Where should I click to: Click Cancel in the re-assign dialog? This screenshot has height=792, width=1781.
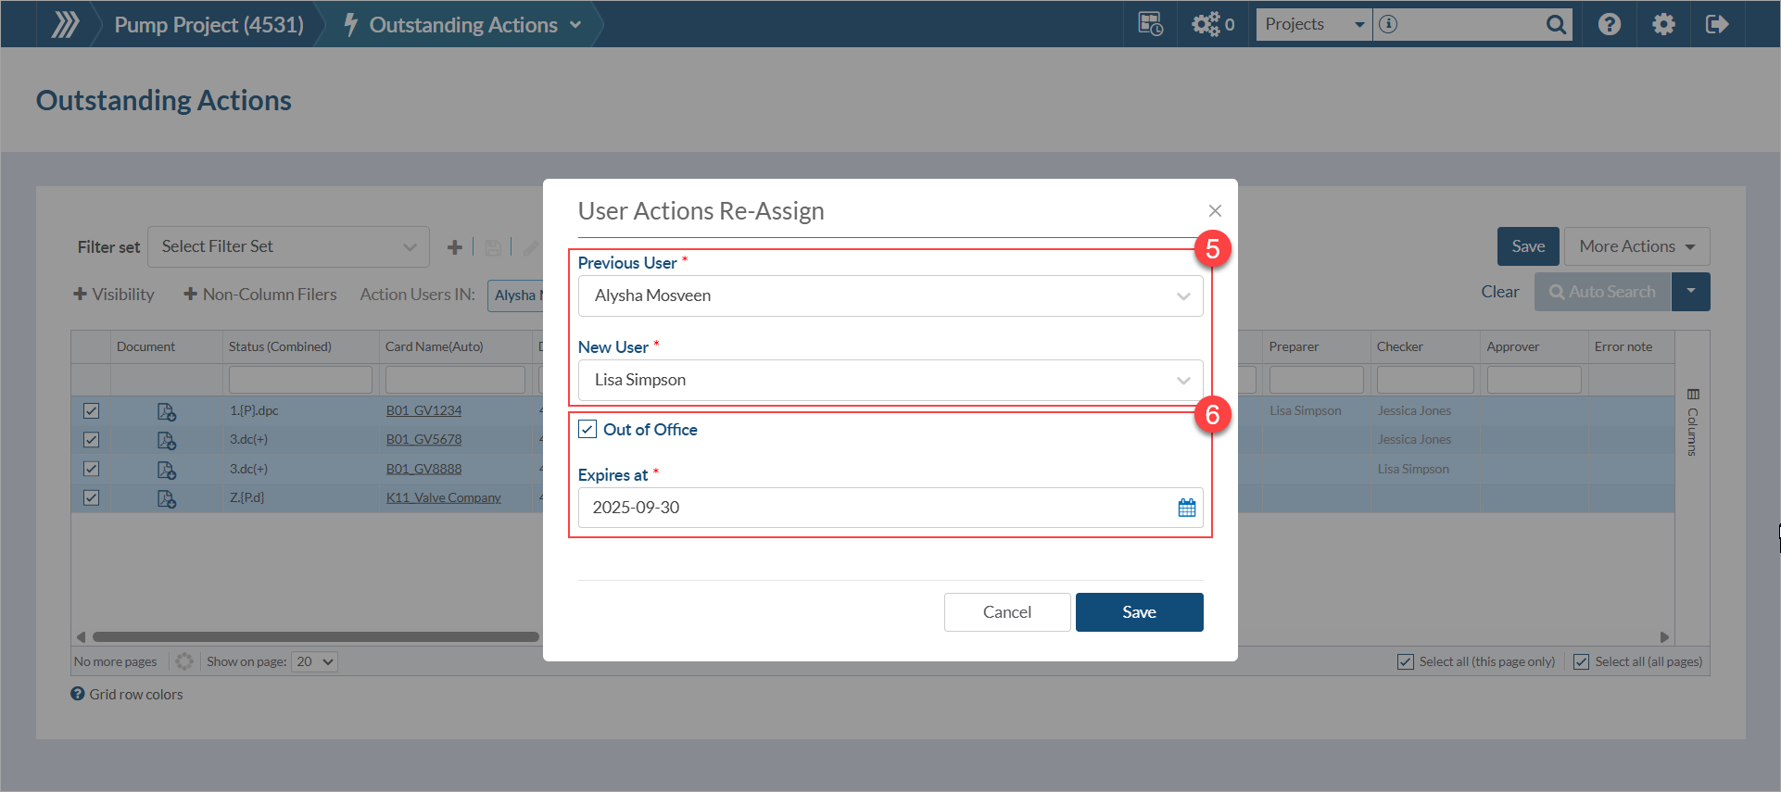[1007, 612]
